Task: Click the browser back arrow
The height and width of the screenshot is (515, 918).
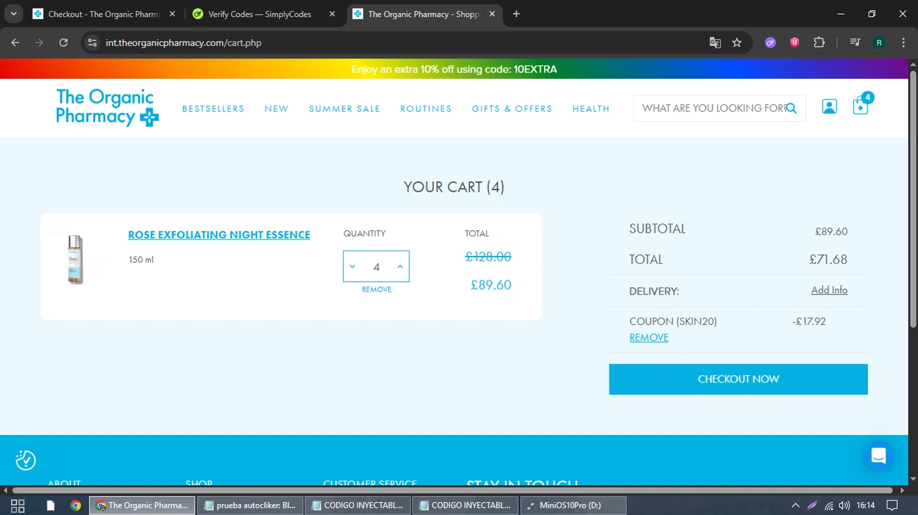Action: (15, 43)
